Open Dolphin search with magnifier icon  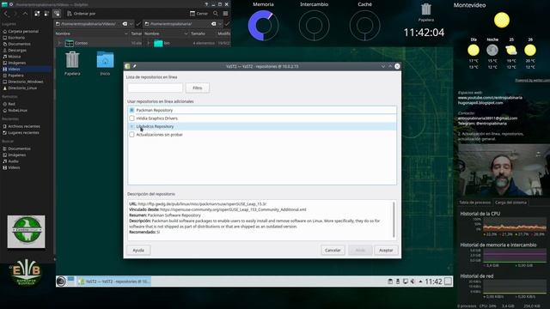click(x=216, y=14)
